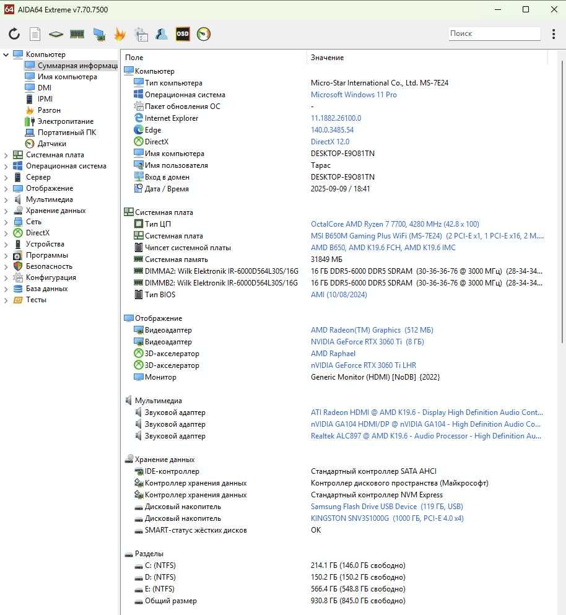Screen dimensions: 566x615
Task: Open the NVIDIA GeForce RTX 3060 Ti link
Action: click(367, 342)
